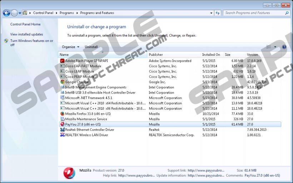Expand arrow after Programs breadcrumb
293x183 pixels.
coord(77,13)
